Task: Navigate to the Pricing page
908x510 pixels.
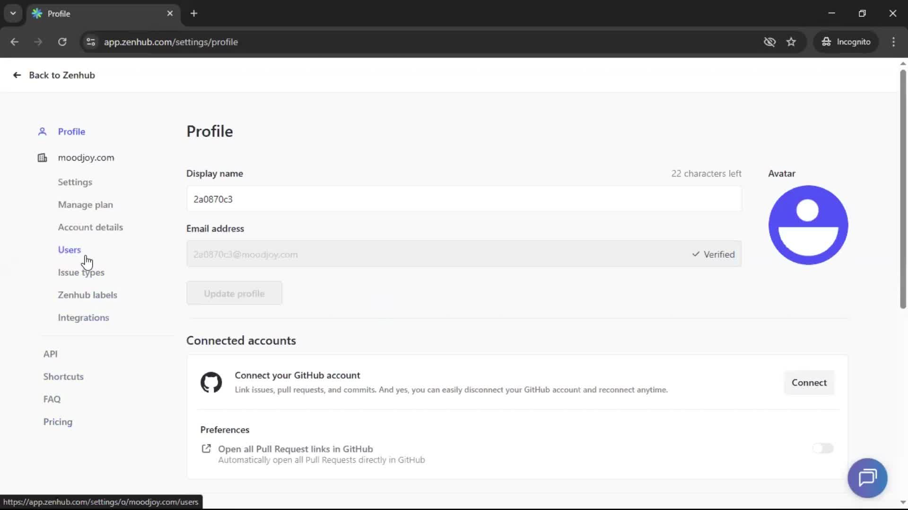Action: 57,422
